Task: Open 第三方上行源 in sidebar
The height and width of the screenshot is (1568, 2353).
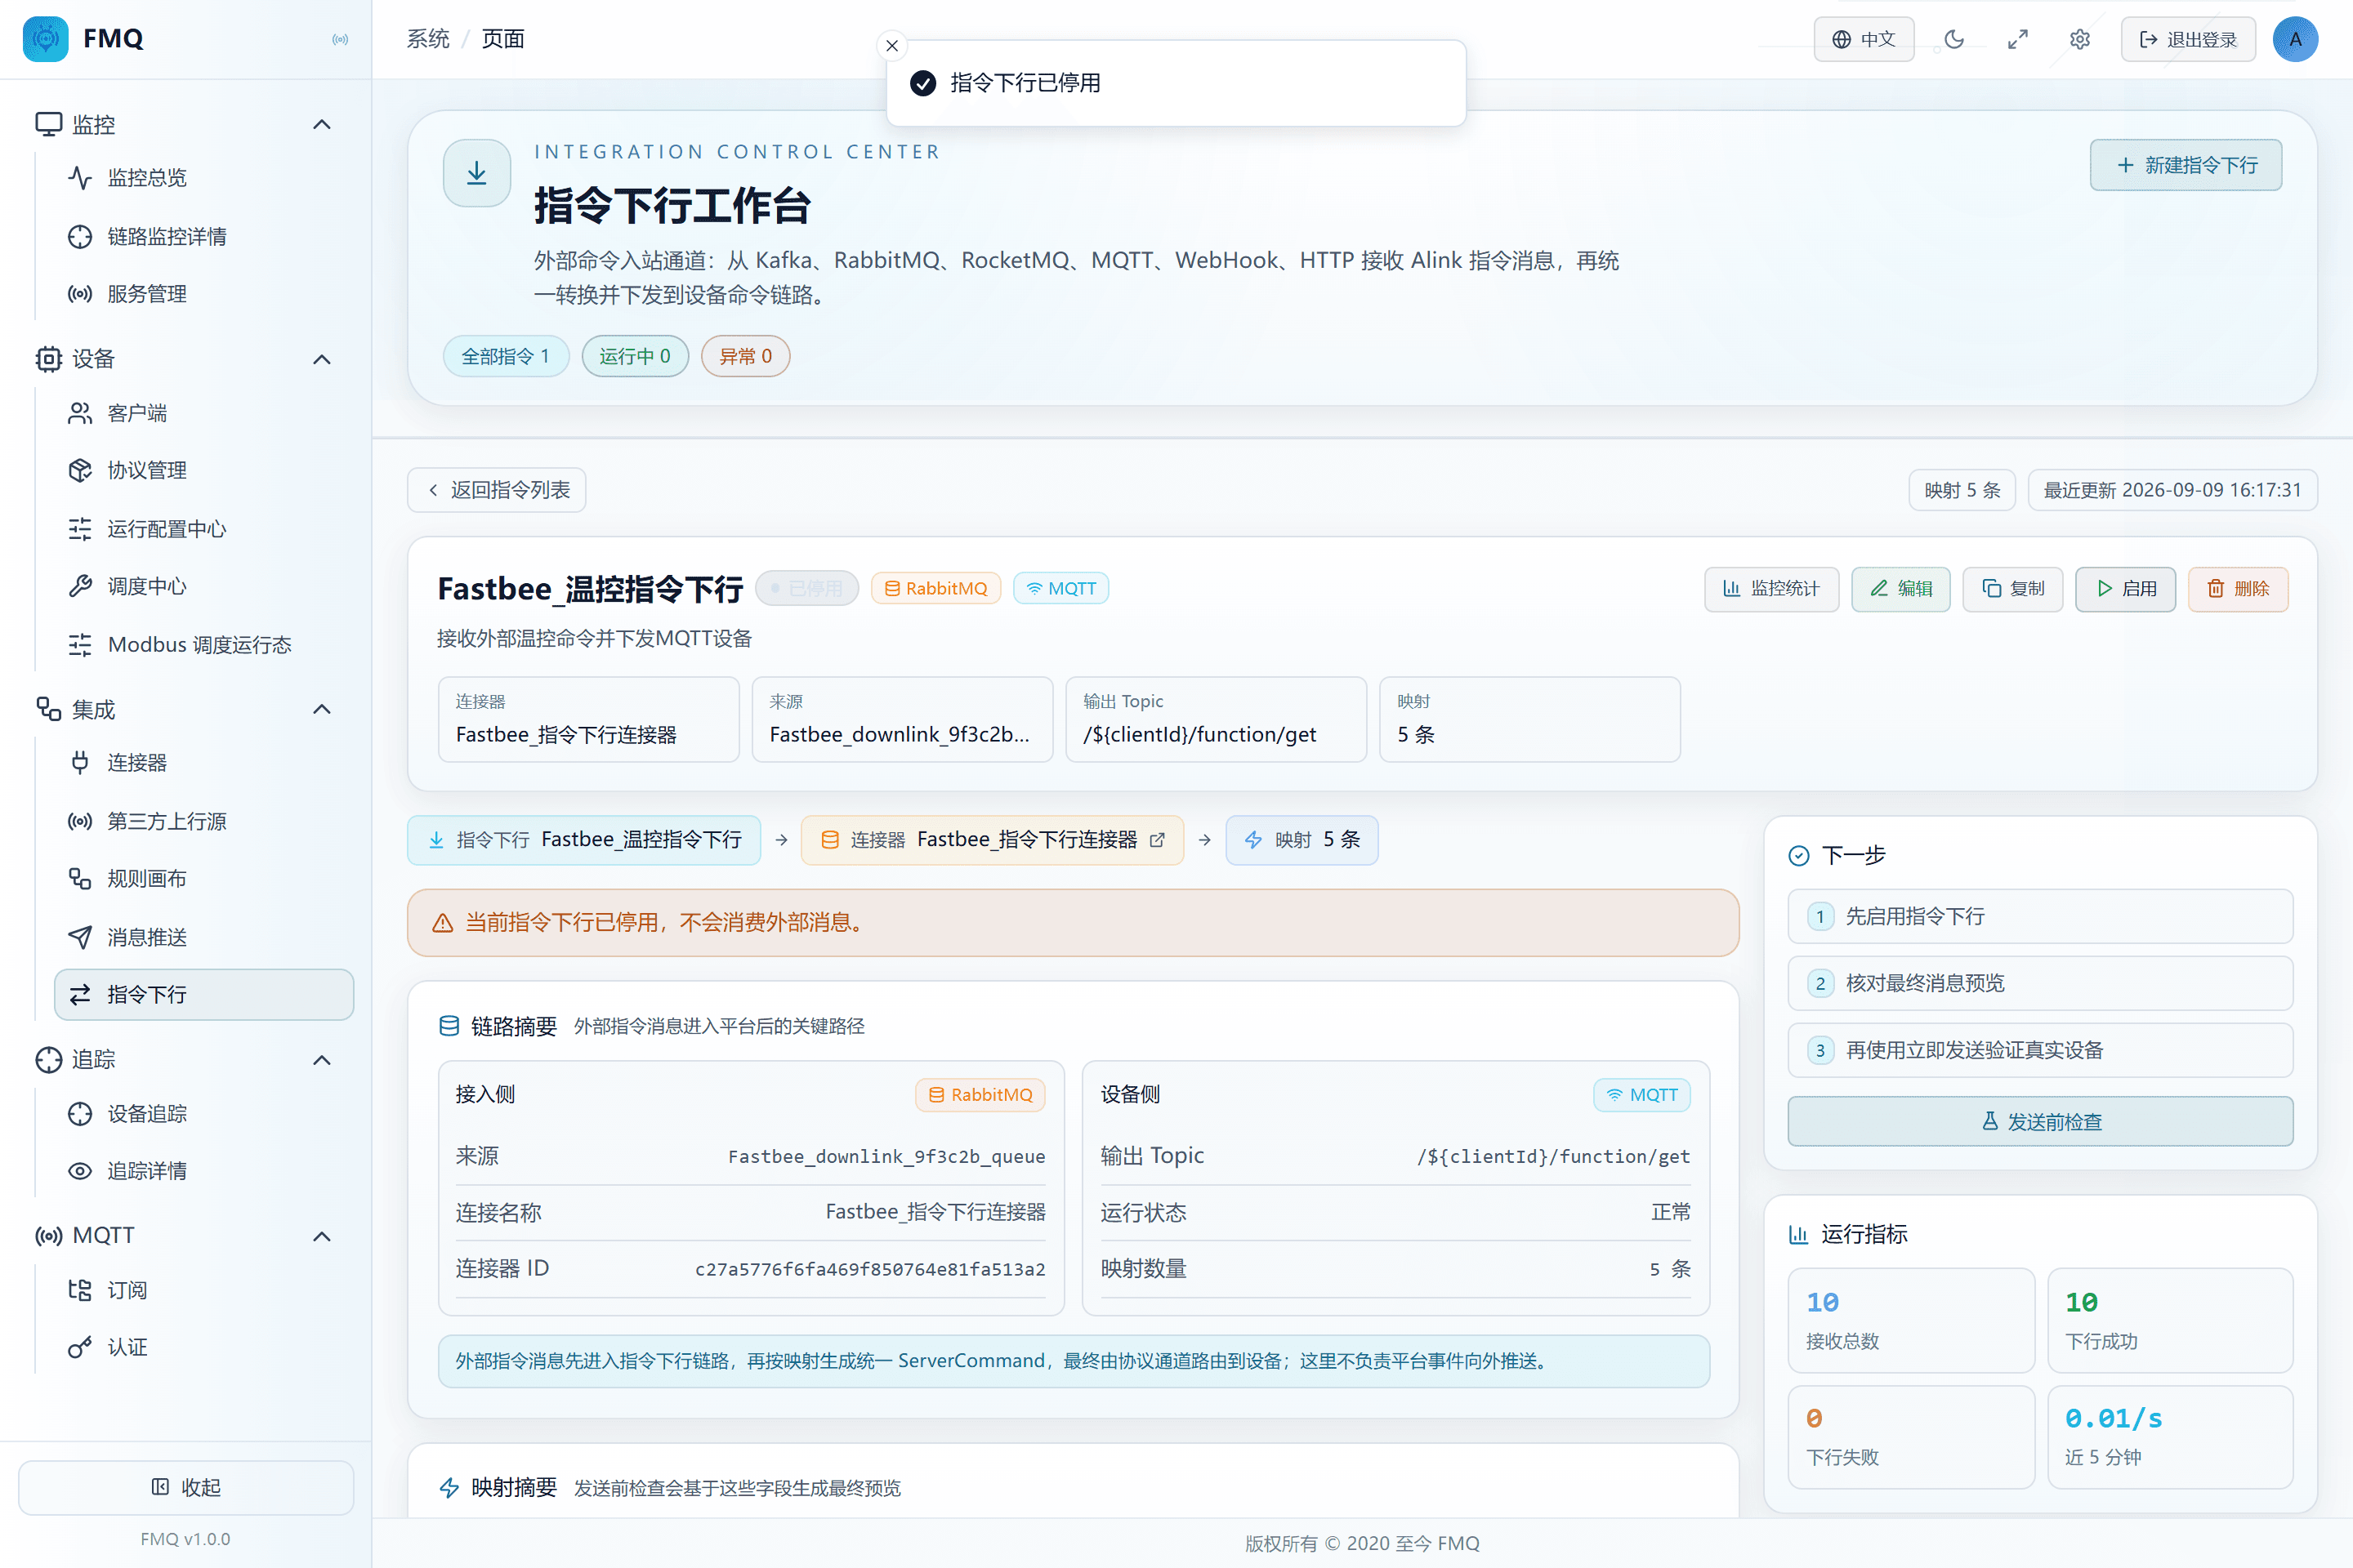Action: (x=204, y=821)
